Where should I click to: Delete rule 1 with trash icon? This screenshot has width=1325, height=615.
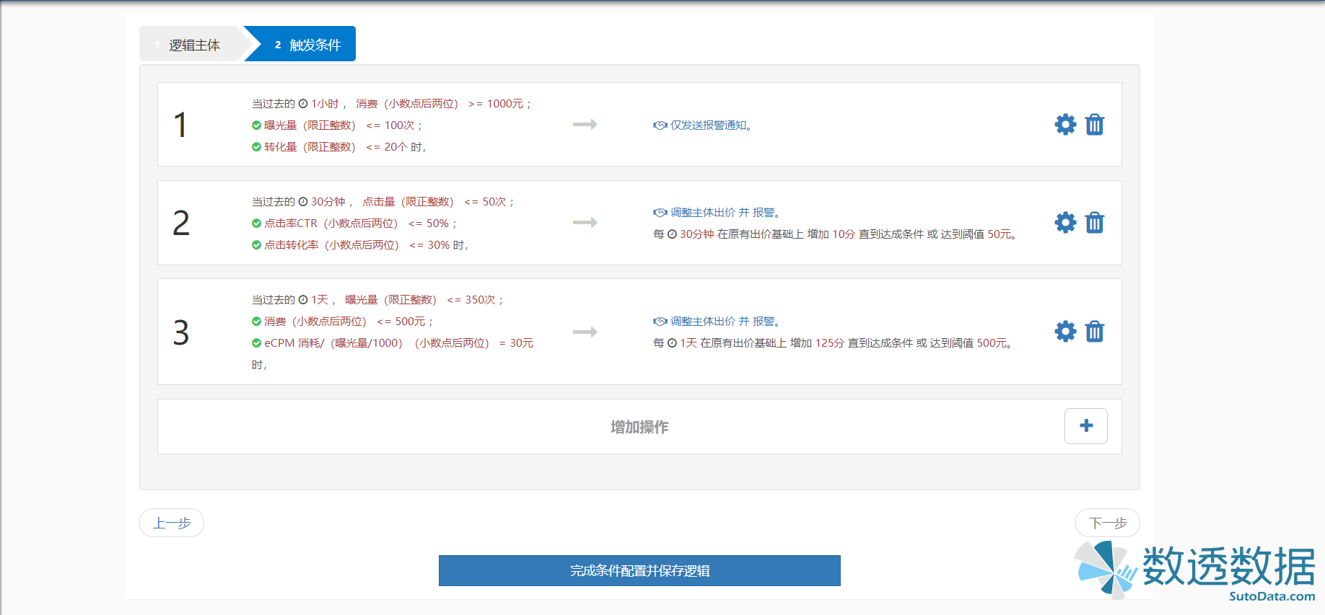pyautogui.click(x=1094, y=125)
